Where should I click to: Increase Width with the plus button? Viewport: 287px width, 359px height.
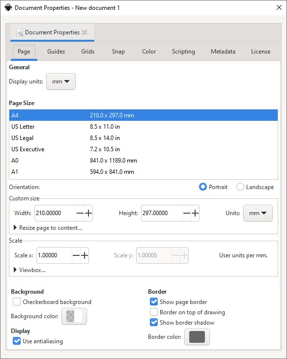88,213
